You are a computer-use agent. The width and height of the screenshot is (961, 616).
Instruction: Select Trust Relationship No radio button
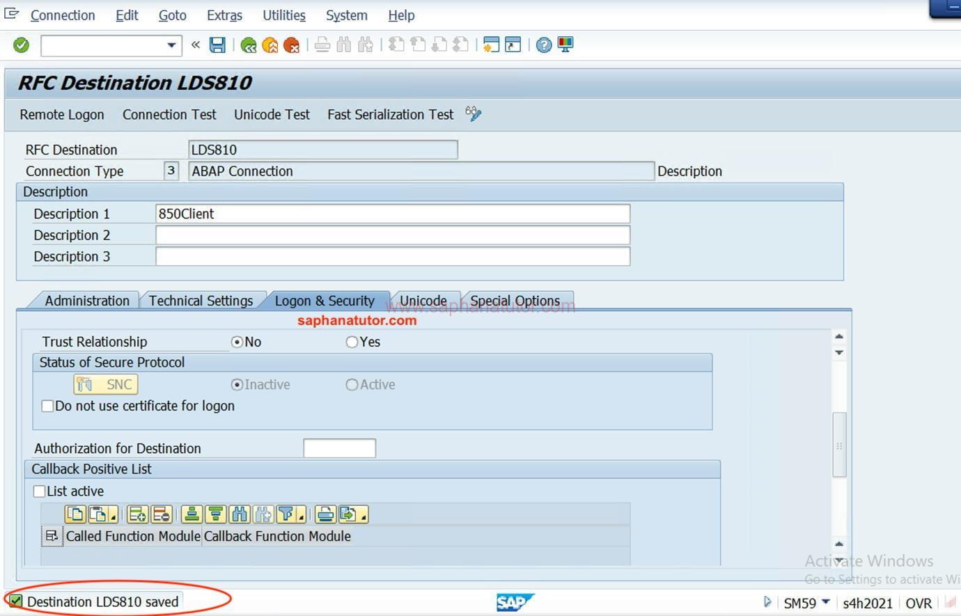[237, 342]
